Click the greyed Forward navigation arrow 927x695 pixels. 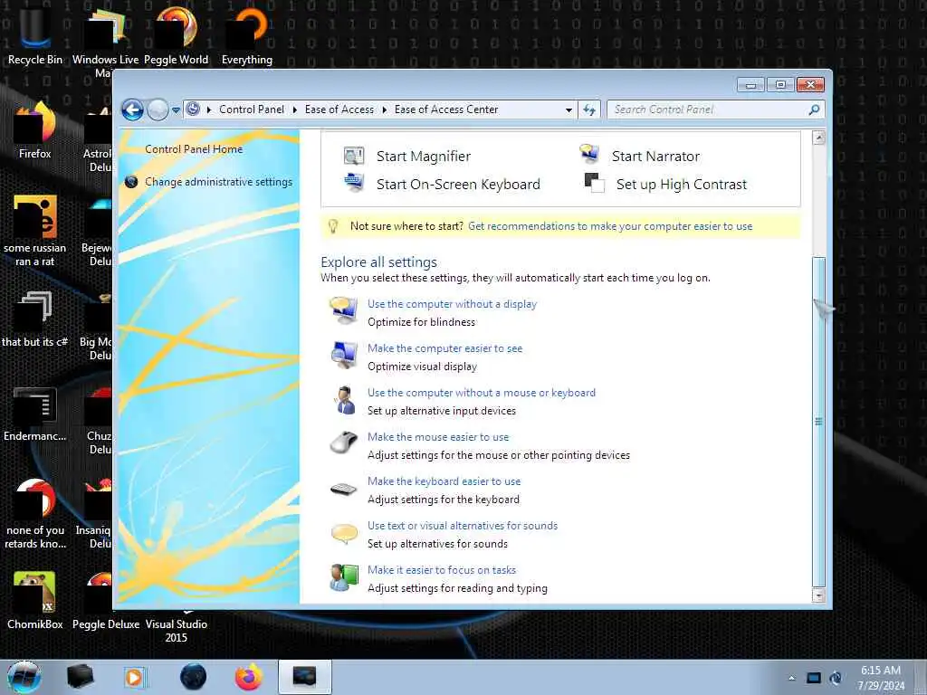pyautogui.click(x=158, y=109)
